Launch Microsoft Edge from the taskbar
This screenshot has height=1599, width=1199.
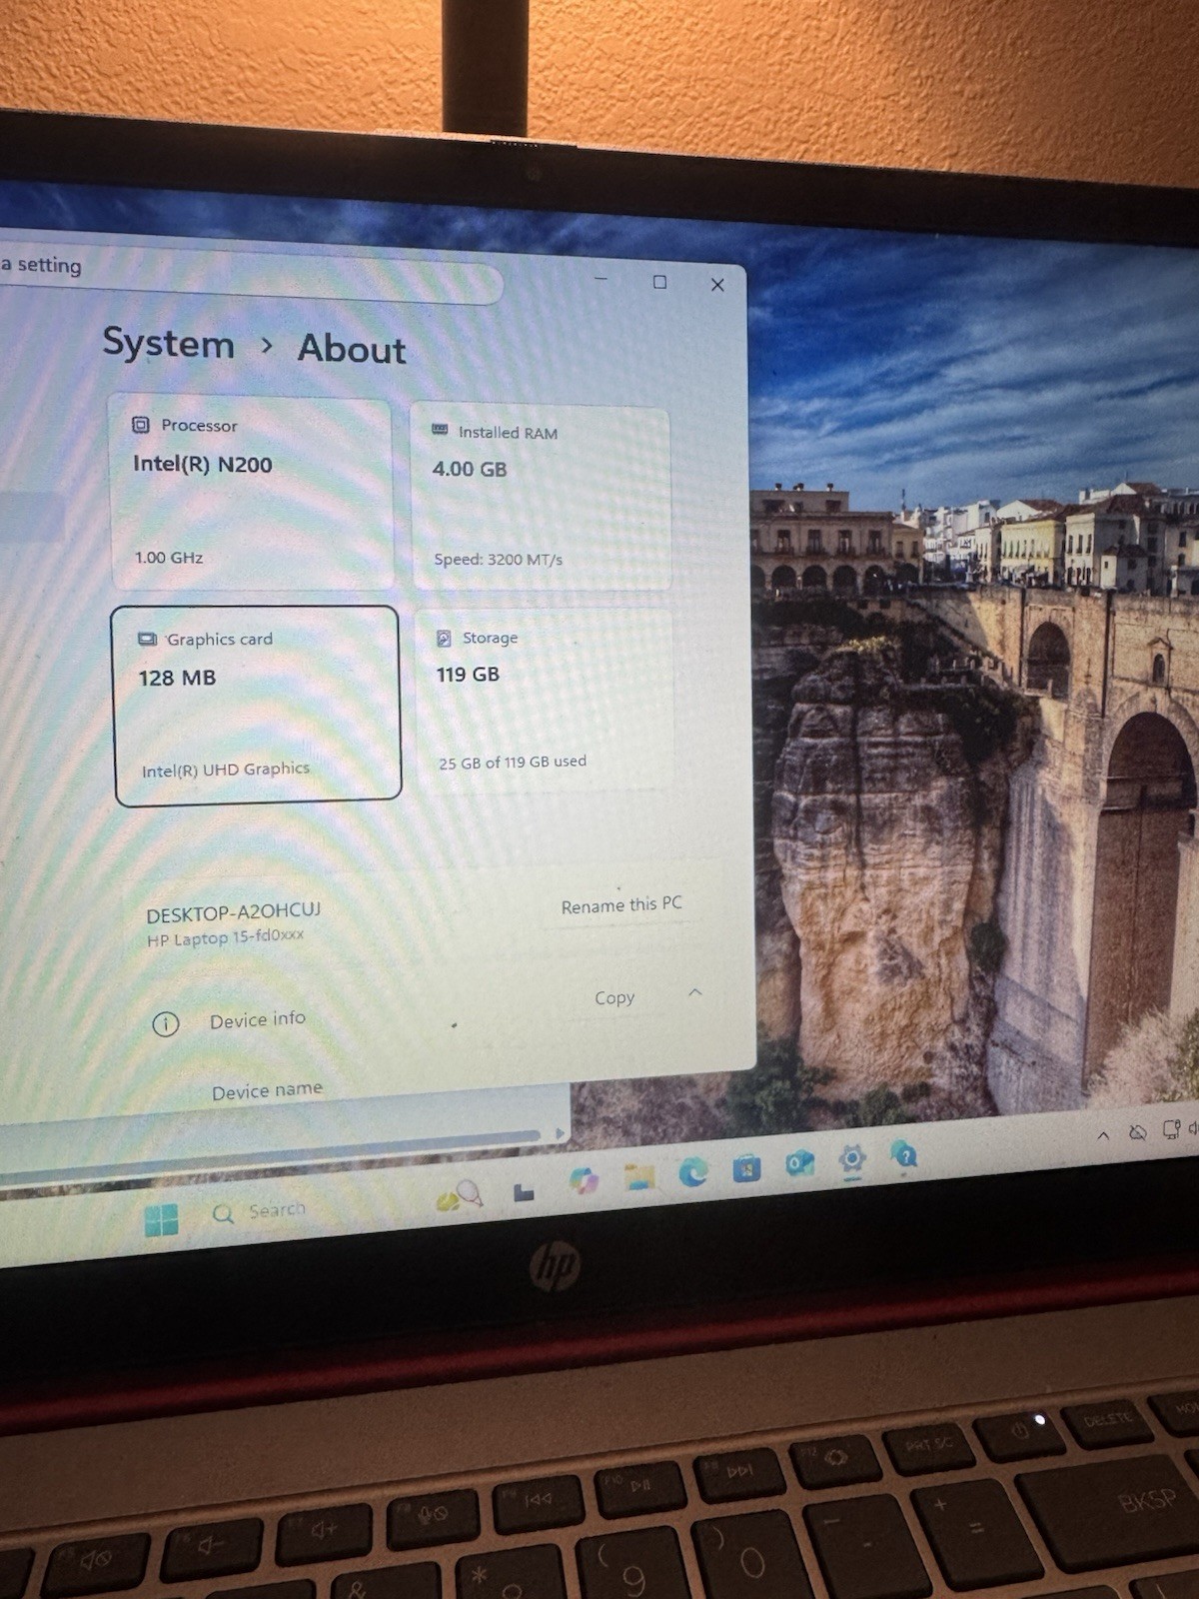tap(693, 1171)
